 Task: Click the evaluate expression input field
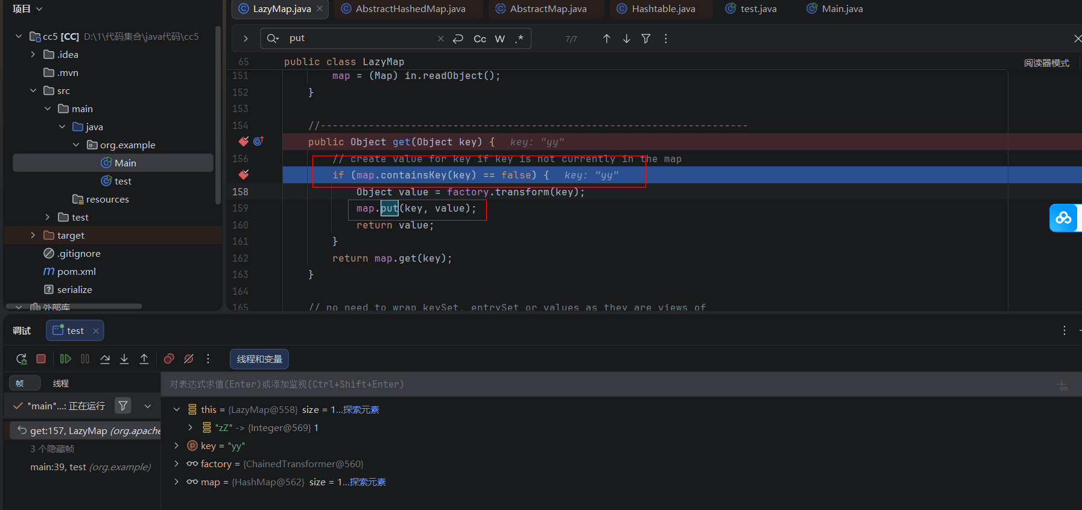603,384
